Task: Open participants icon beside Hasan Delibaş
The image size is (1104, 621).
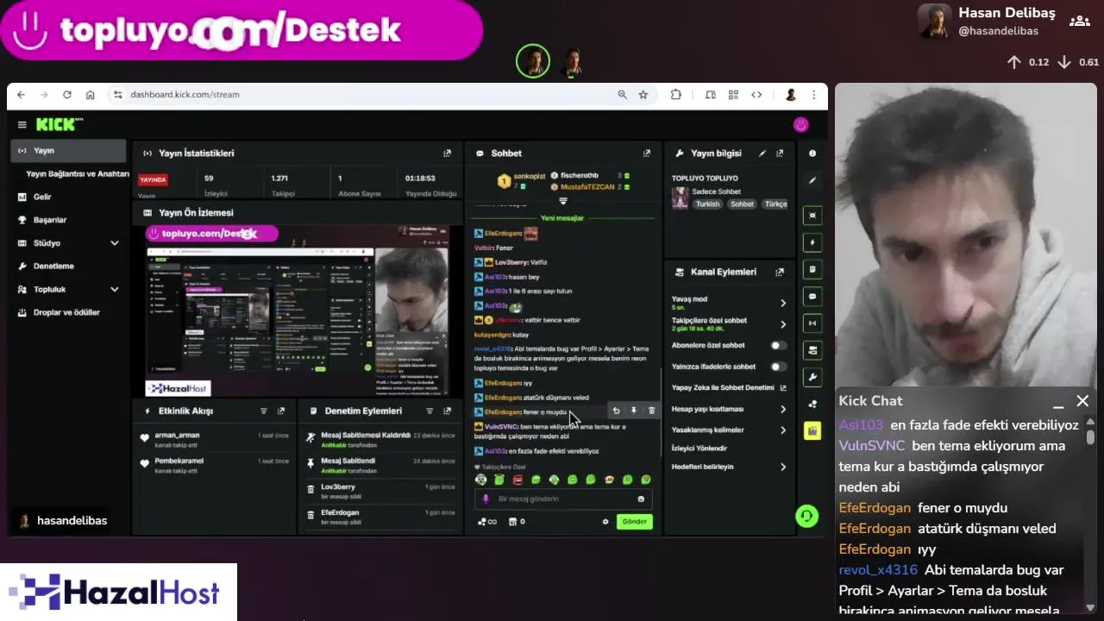Action: (x=1078, y=21)
